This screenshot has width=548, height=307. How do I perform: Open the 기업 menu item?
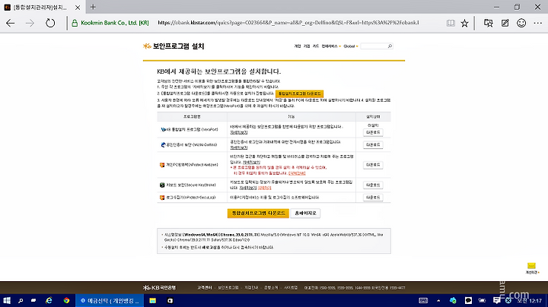[x=307, y=46]
